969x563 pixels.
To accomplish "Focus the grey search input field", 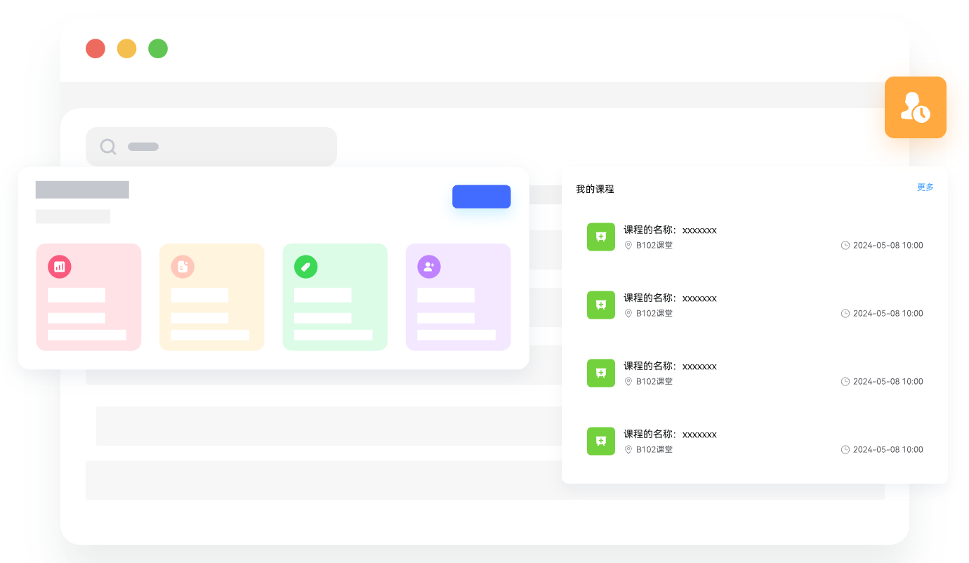I will coord(211,147).
